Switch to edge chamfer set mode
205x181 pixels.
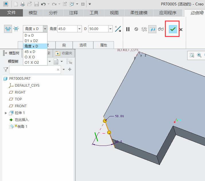coord(8,29)
